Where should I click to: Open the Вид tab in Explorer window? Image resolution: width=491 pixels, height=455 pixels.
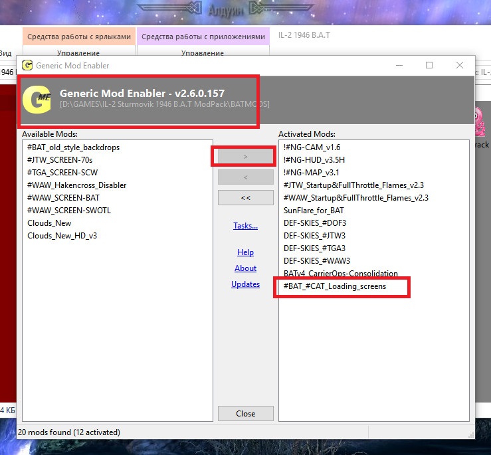coord(5,53)
